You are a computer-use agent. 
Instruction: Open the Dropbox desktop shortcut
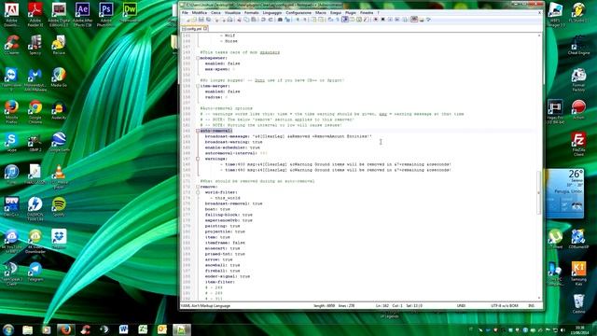click(x=59, y=239)
